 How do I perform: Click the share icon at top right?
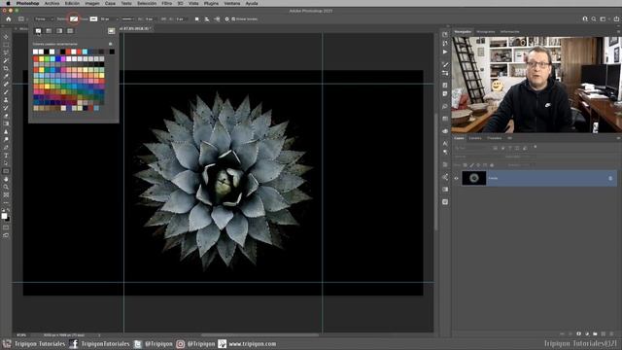(616, 19)
